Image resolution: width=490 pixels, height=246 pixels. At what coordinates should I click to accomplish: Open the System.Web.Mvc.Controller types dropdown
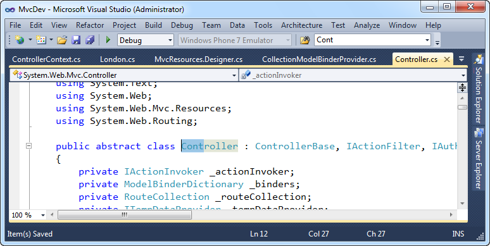(124, 75)
